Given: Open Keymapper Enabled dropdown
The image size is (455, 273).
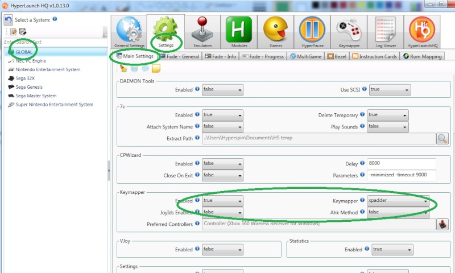Looking at the screenshot, I should coord(222,201).
